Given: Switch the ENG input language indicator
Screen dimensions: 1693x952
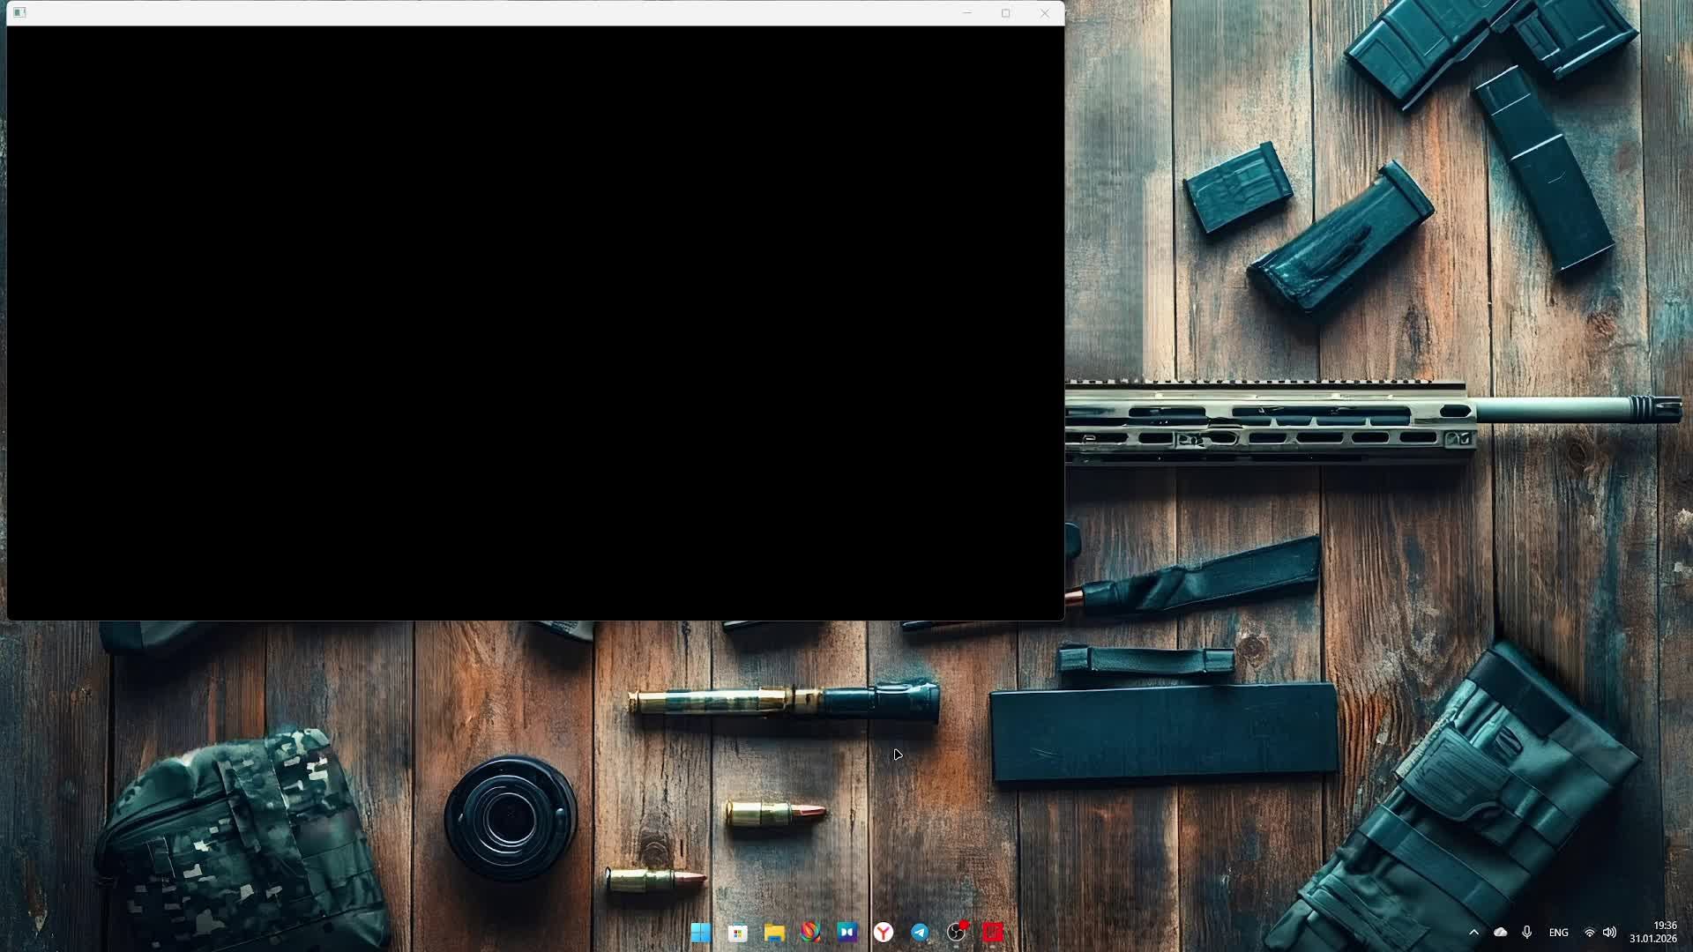Looking at the screenshot, I should pyautogui.click(x=1558, y=933).
